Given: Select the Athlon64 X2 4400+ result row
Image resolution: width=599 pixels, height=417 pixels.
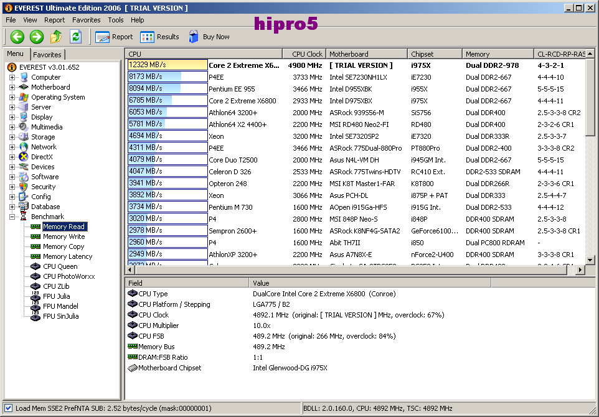Looking at the screenshot, I should click(356, 124).
